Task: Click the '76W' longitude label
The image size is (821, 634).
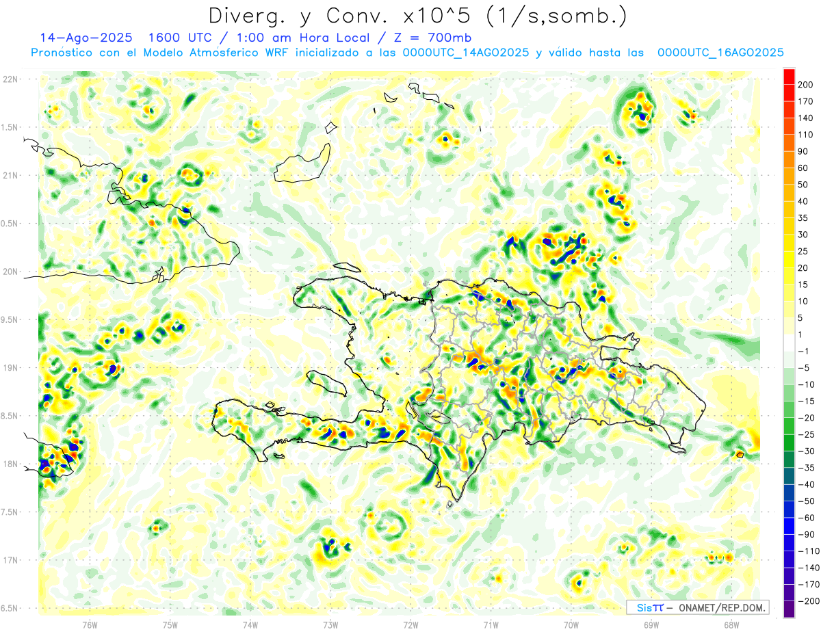Action: [90, 624]
